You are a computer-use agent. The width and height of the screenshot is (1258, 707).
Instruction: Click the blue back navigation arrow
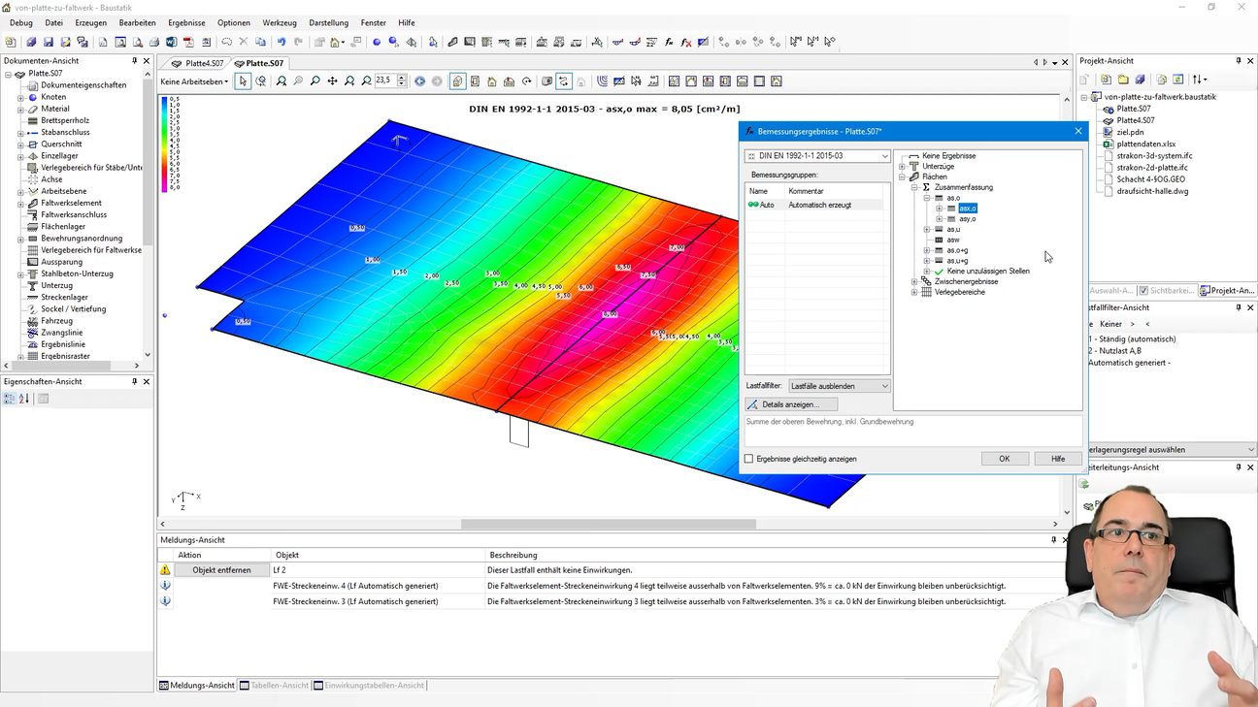419,81
